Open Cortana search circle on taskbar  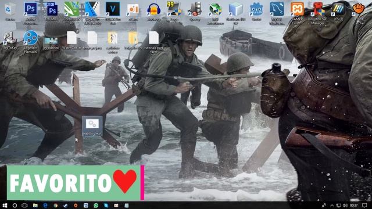pos(15,205)
